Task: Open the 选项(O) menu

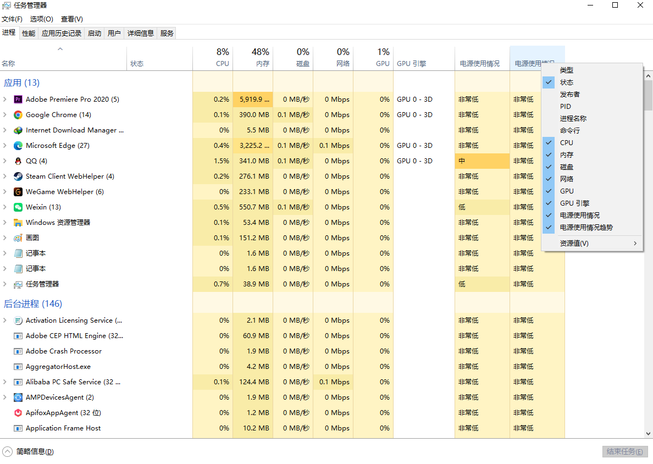Action: [42, 19]
